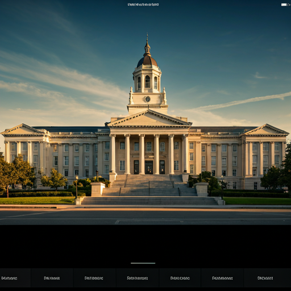Choose the sixth bottom bar tab
This screenshot has width=291, height=291.
coord(222,278)
